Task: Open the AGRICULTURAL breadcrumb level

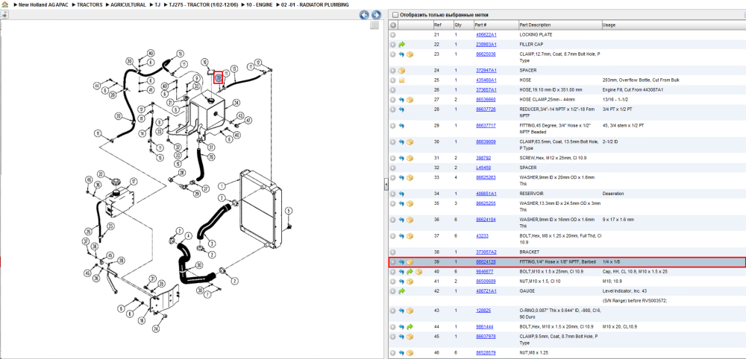Action: 128,4
